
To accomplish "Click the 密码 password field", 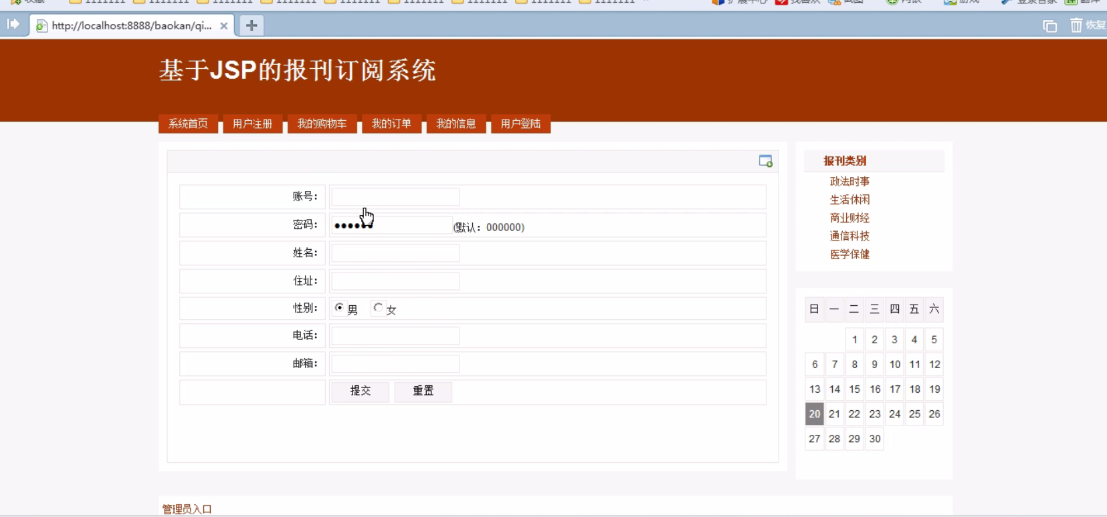I will point(392,225).
